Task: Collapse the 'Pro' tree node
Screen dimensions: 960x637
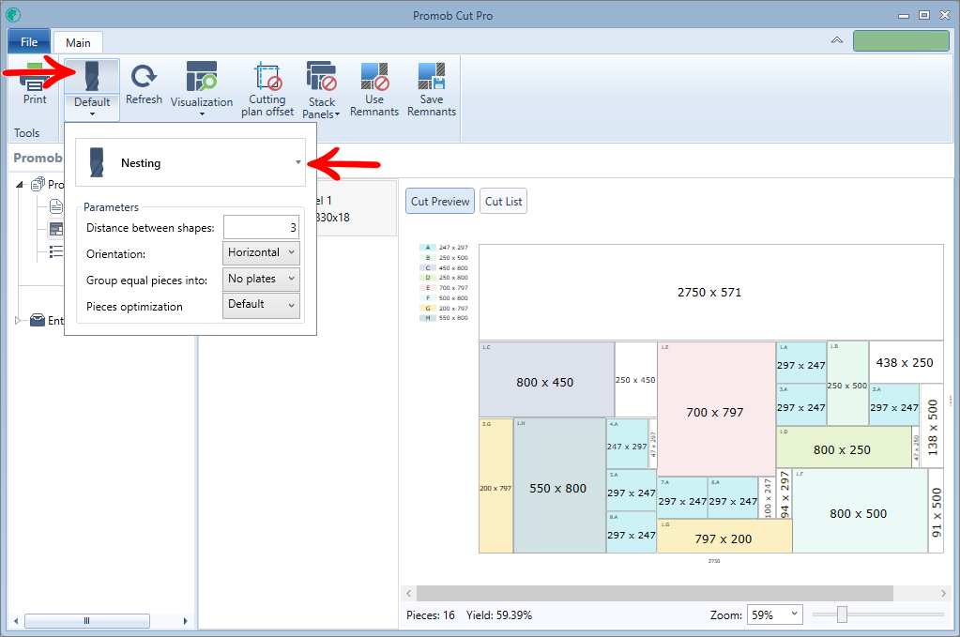Action: coord(20,184)
